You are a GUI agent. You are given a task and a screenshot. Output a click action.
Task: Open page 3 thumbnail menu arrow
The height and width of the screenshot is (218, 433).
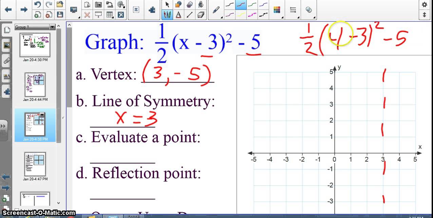[x=42, y=115]
